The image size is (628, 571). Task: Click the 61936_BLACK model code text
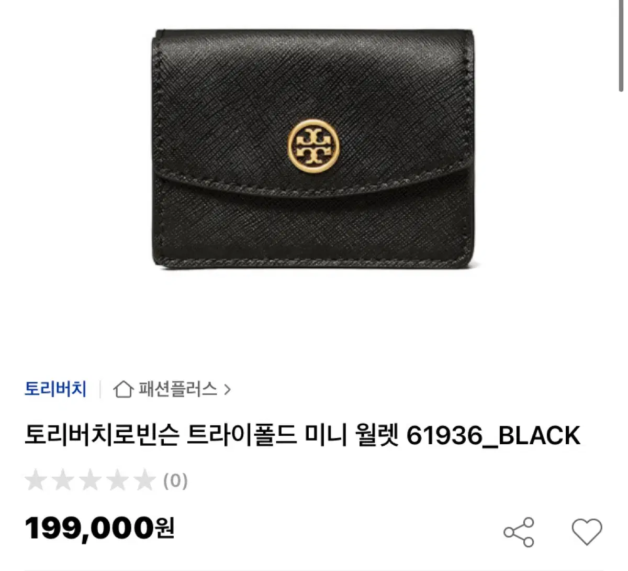pos(494,435)
